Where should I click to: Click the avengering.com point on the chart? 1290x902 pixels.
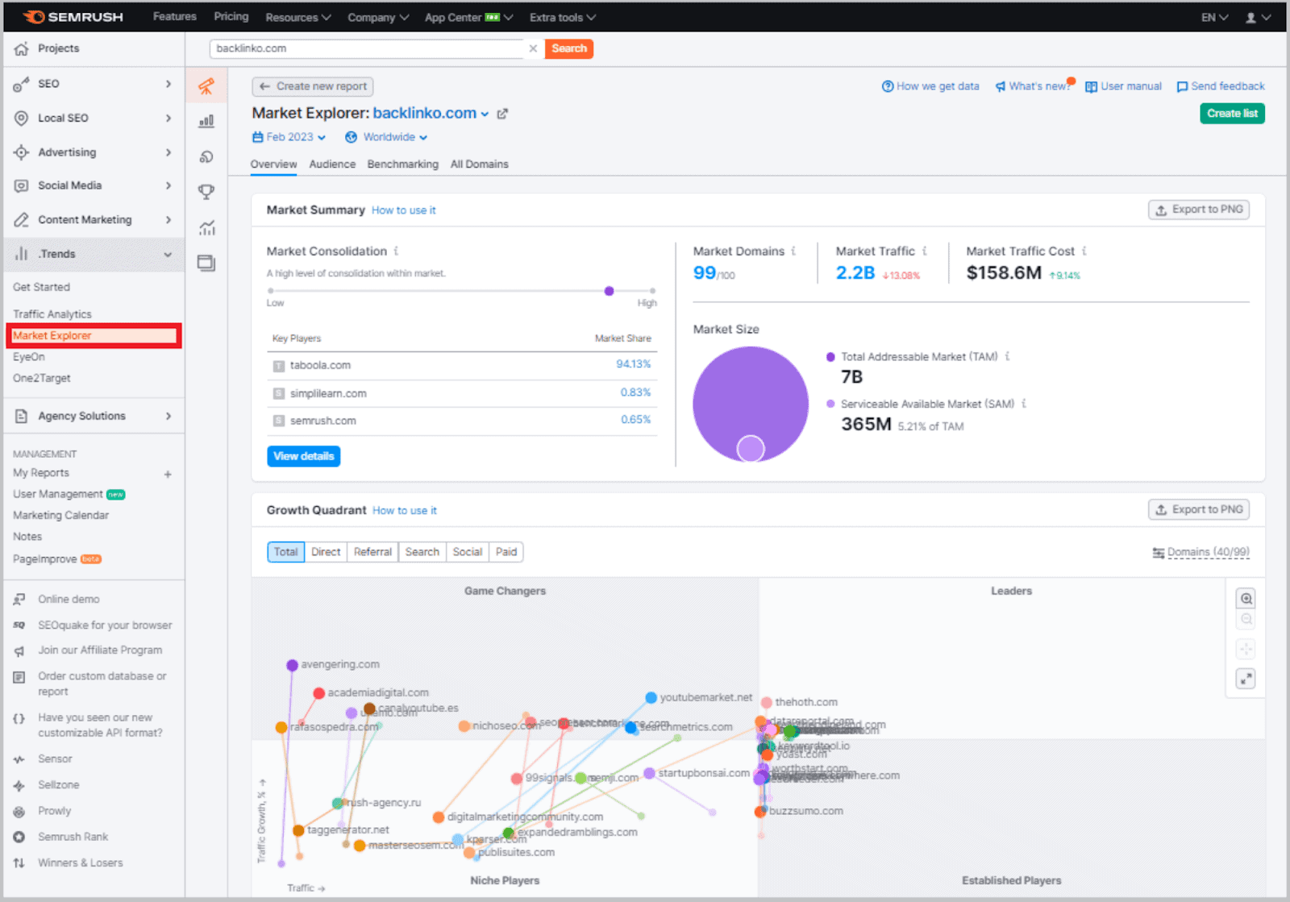pyautogui.click(x=292, y=665)
